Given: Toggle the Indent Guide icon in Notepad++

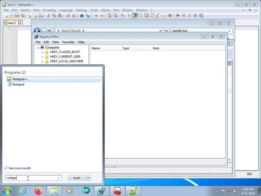Looking at the screenshot, I should point(135,16).
